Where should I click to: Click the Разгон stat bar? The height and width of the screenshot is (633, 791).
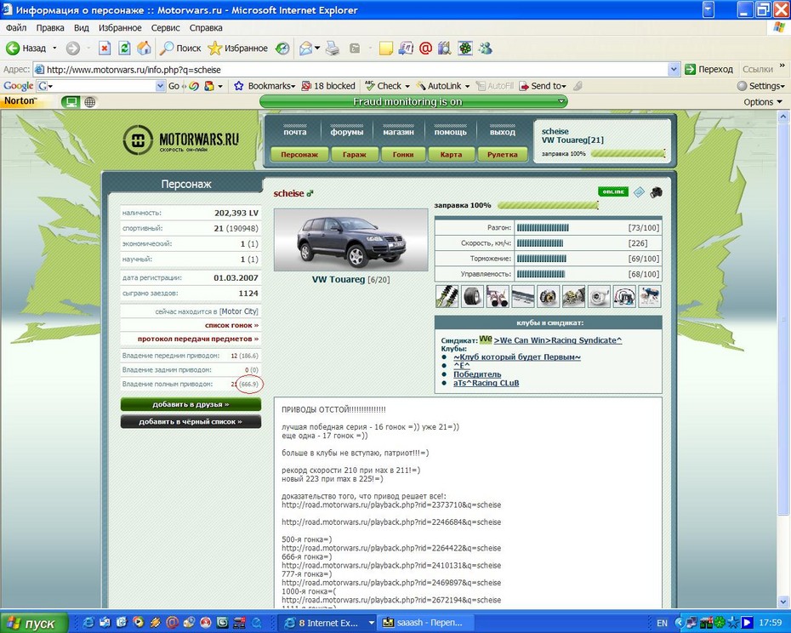click(543, 228)
